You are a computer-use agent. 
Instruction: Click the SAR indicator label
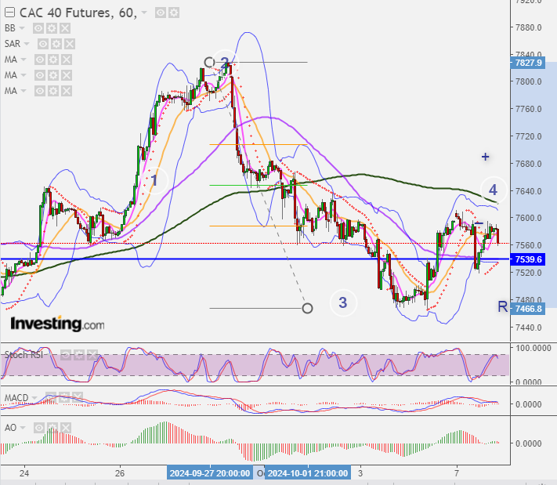click(13, 44)
